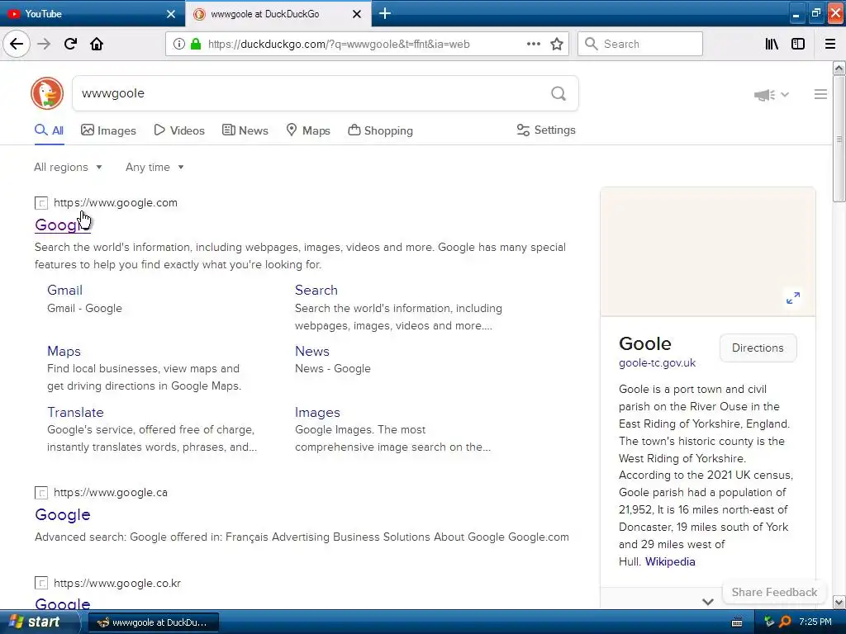Click favicon beside www.google.ca result
The width and height of the screenshot is (846, 634).
pyautogui.click(x=41, y=493)
